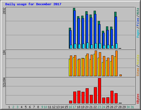Select day 29 on the x-axis

(x=124, y=107)
